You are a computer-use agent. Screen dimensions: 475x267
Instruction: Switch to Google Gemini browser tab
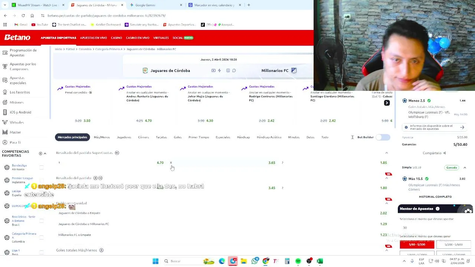pos(156,5)
